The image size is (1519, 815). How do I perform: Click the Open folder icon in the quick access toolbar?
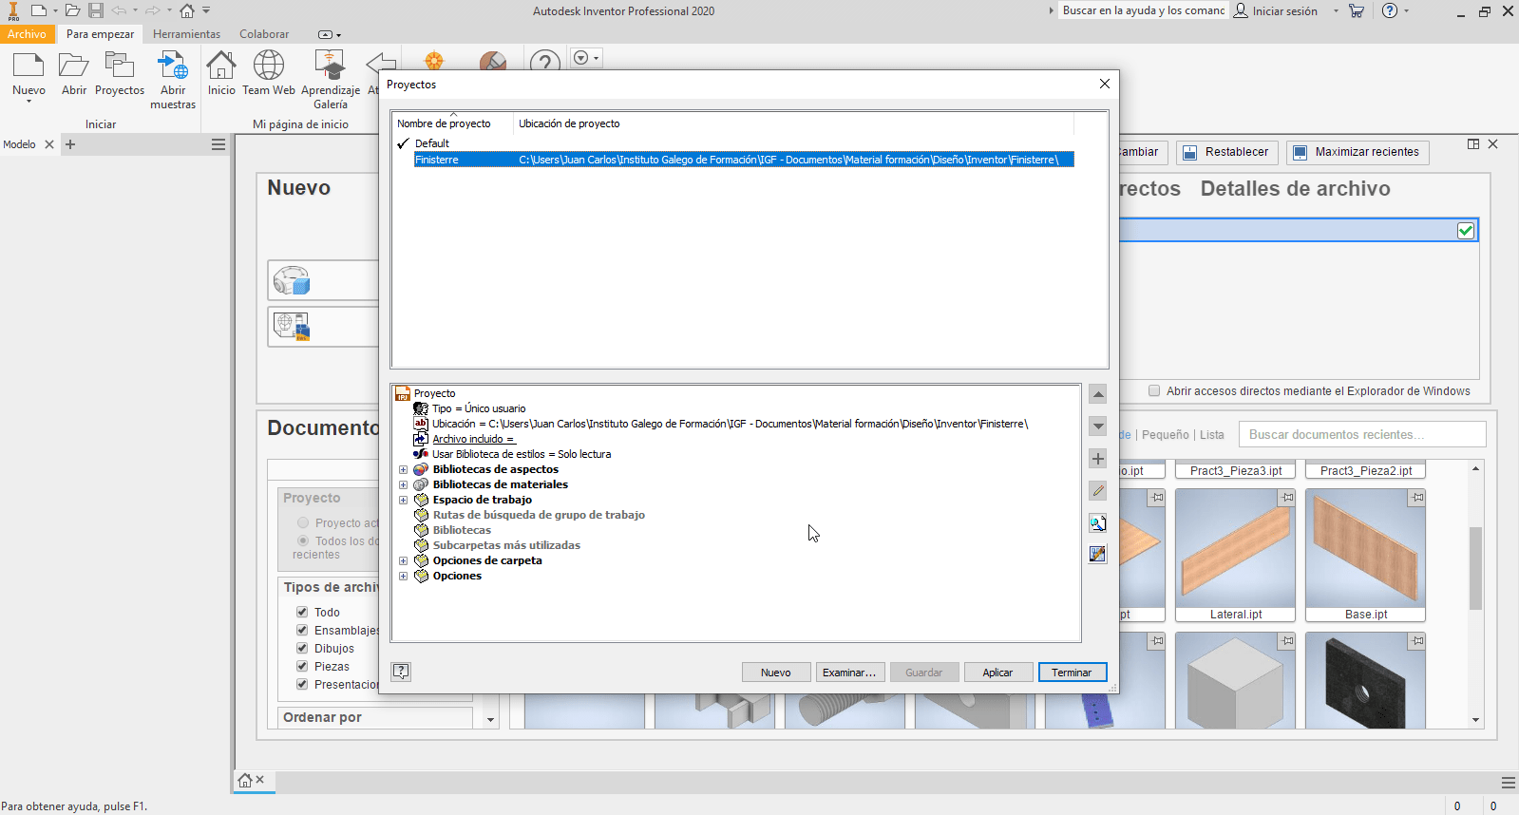pos(72,10)
